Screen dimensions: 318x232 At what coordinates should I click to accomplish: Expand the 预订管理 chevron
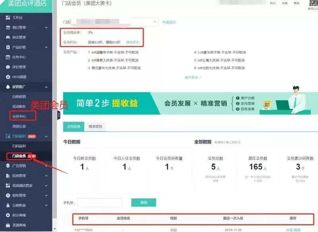46,27
